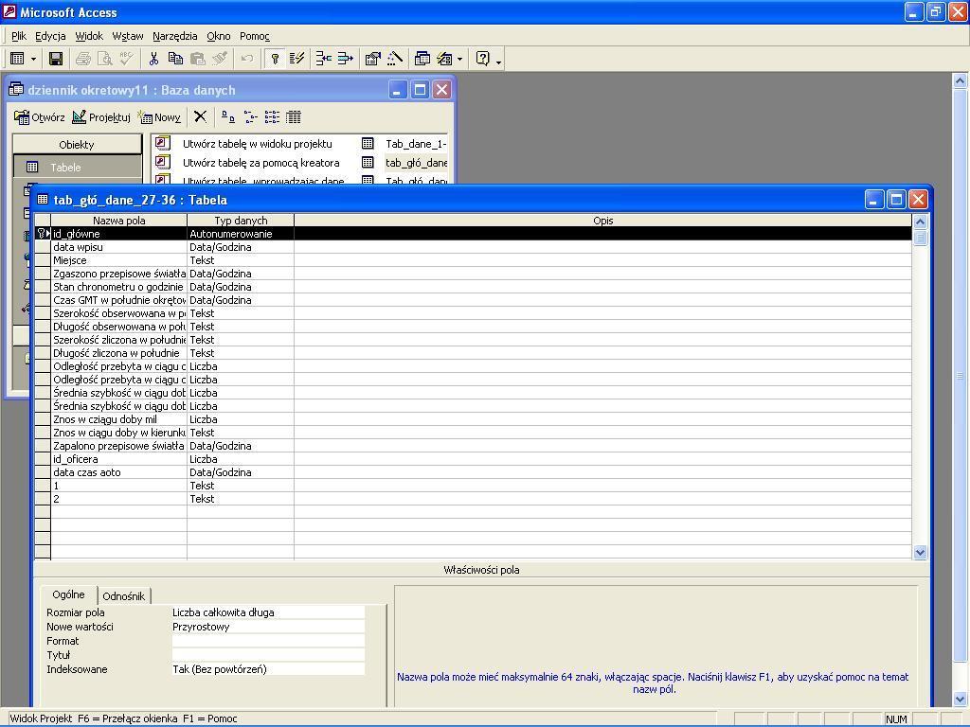Click the Undo arrow icon
The height and width of the screenshot is (727, 970).
(x=247, y=59)
